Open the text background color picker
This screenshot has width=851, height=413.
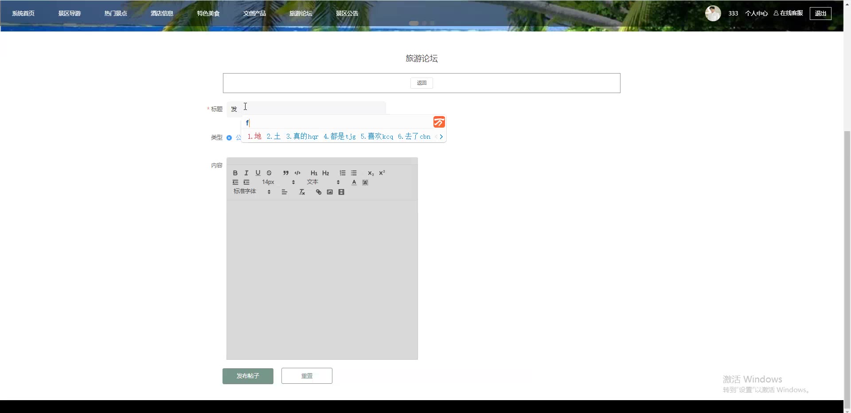click(x=365, y=182)
